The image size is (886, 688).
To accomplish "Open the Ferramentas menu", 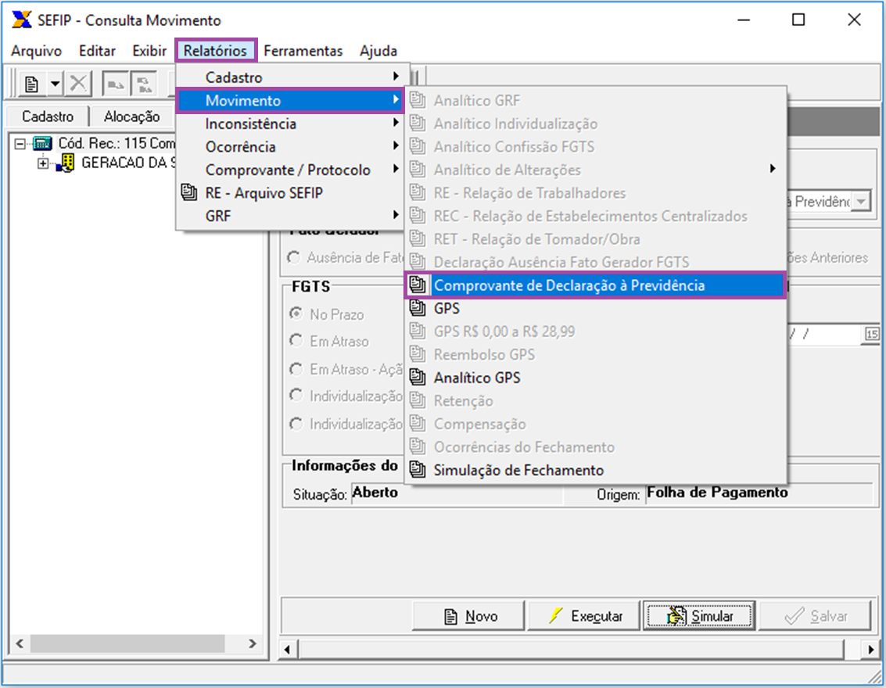I will pos(303,51).
